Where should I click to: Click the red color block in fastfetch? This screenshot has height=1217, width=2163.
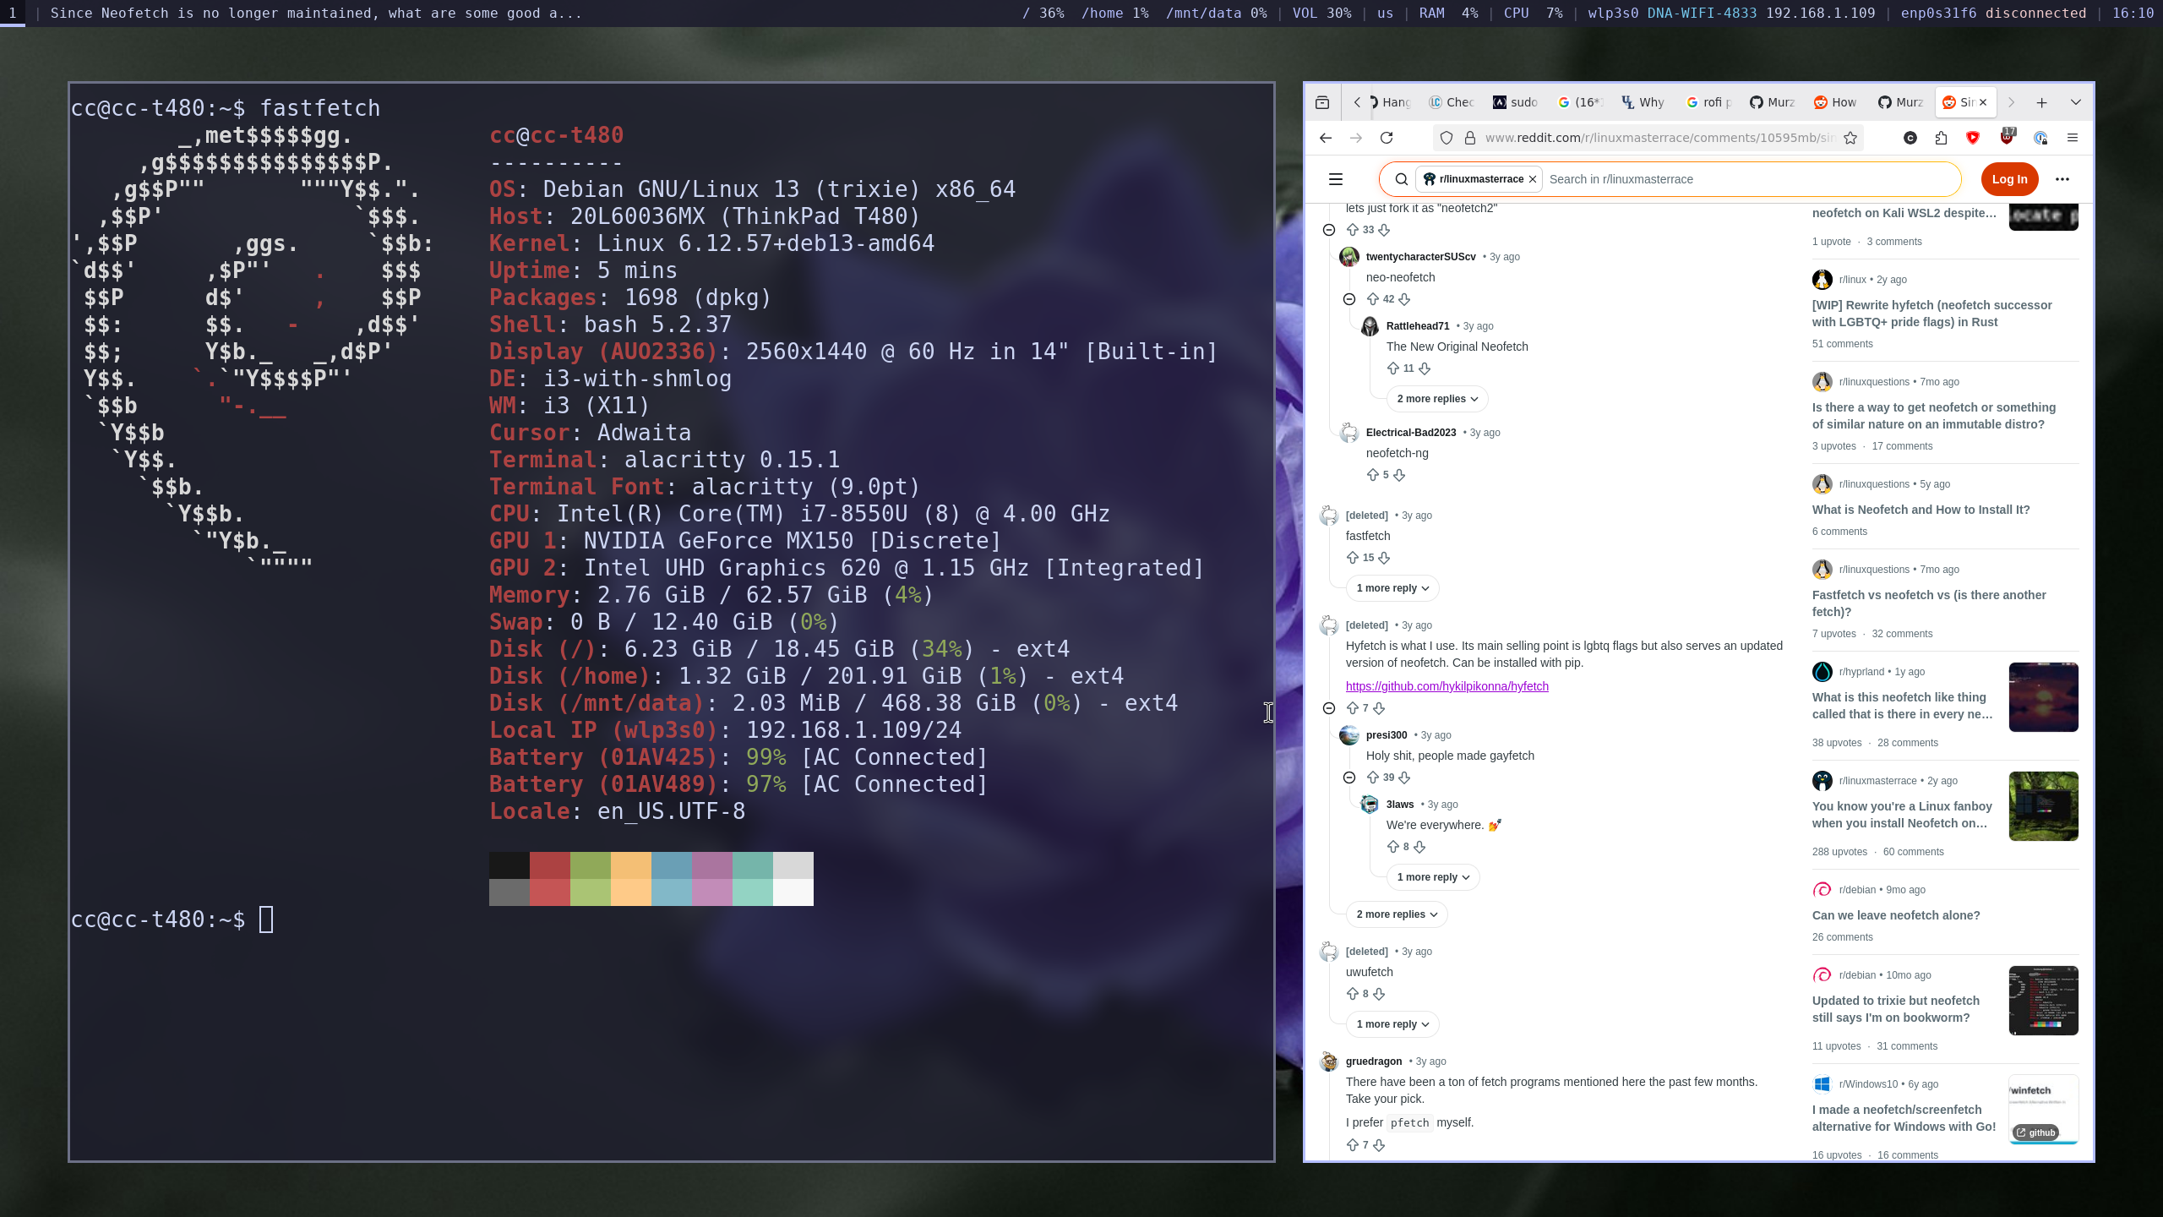(x=550, y=865)
